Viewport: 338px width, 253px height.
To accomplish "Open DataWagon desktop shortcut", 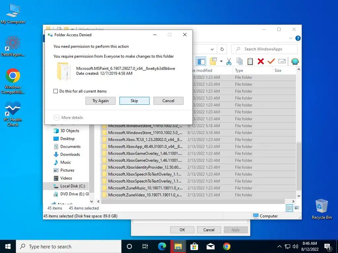I will point(13,46).
